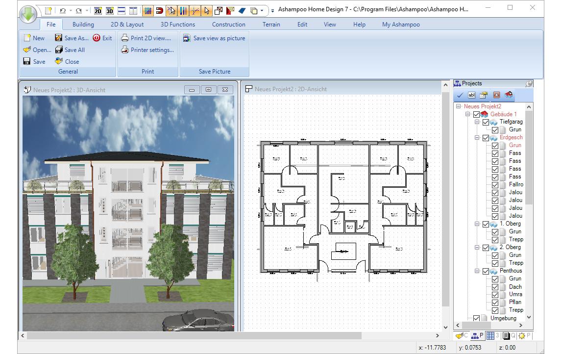Screen dimensions: 562x354
Task: Click the blue eraser icon in toolbar
Action: (242, 10)
